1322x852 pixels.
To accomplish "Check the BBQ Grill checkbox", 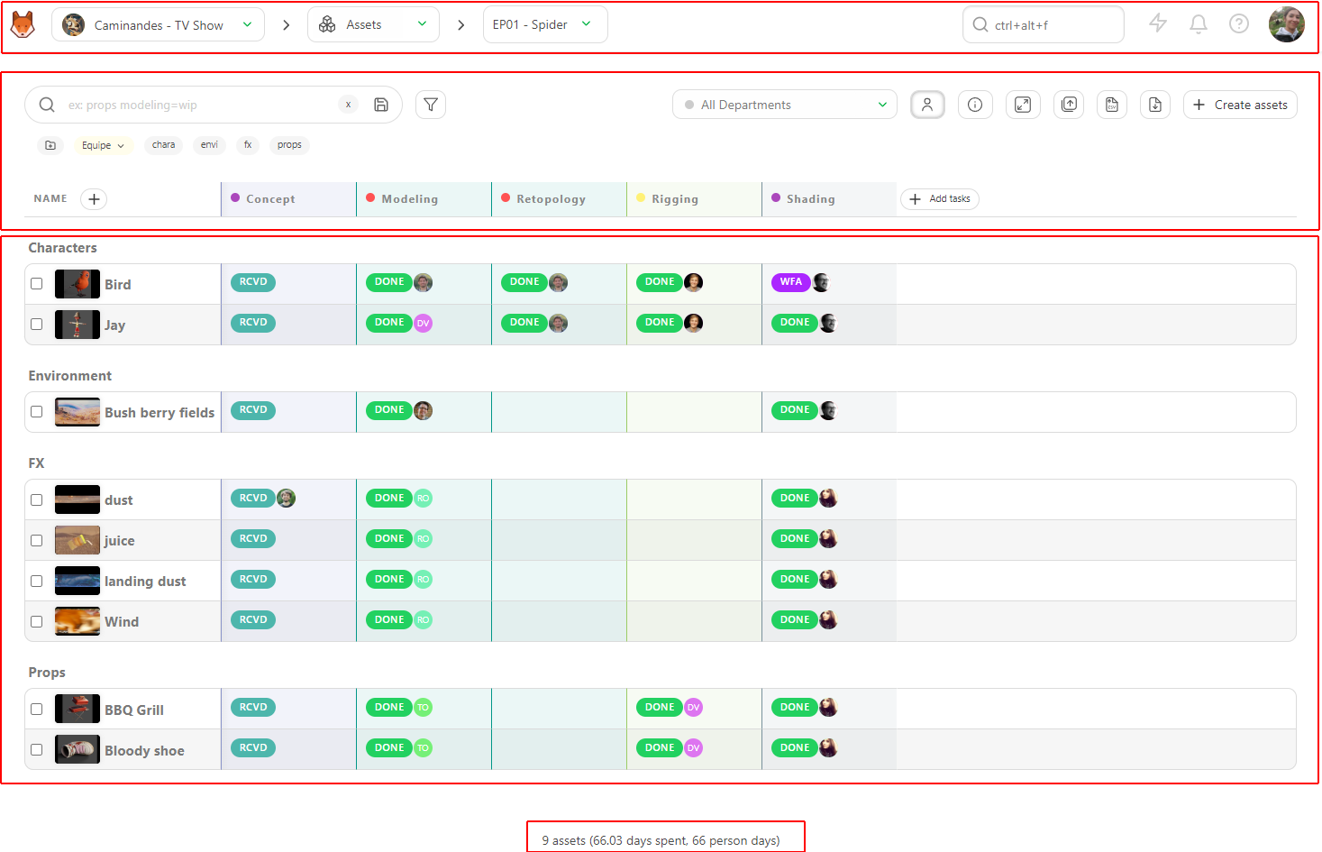I will [37, 709].
